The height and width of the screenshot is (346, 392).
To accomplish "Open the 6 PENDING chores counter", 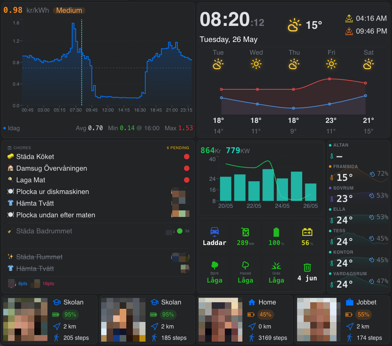I will [x=178, y=148].
